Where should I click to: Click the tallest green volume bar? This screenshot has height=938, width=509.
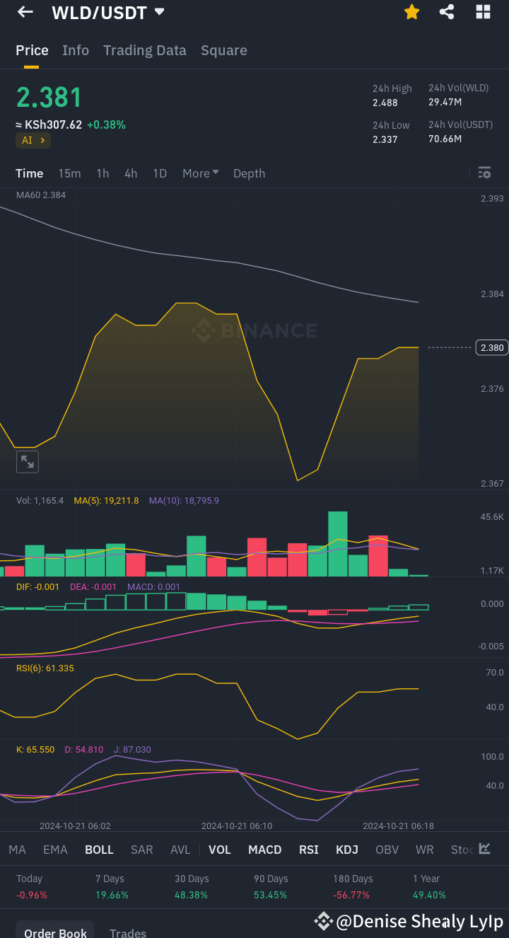338,544
